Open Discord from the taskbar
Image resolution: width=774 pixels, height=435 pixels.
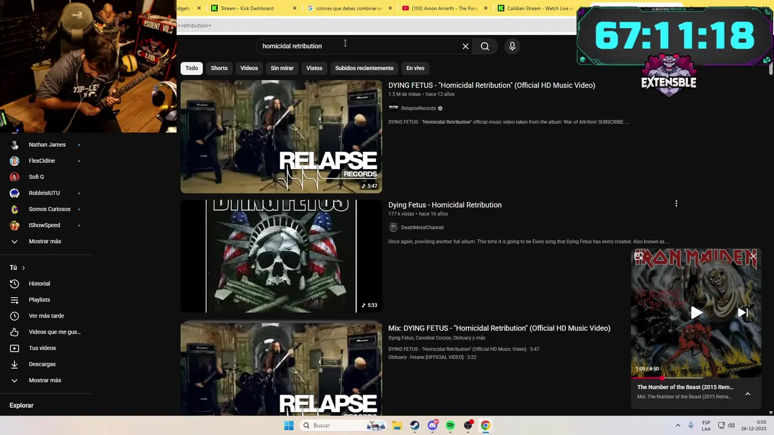click(432, 425)
